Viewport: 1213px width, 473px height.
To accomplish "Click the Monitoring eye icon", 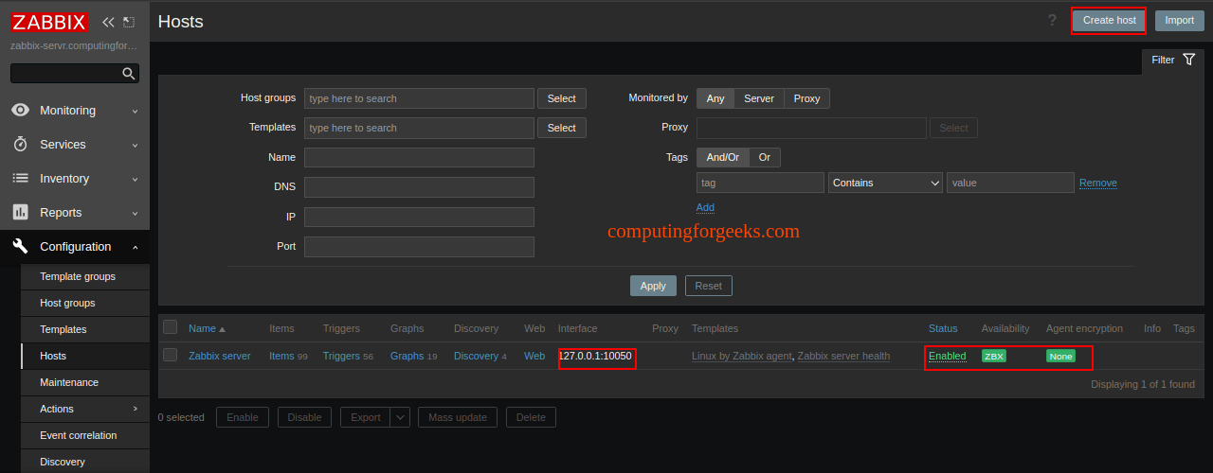I will click(20, 111).
